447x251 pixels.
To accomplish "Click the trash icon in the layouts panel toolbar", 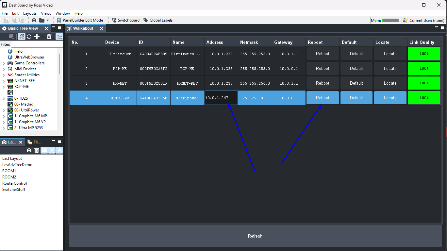I will 37,150.
